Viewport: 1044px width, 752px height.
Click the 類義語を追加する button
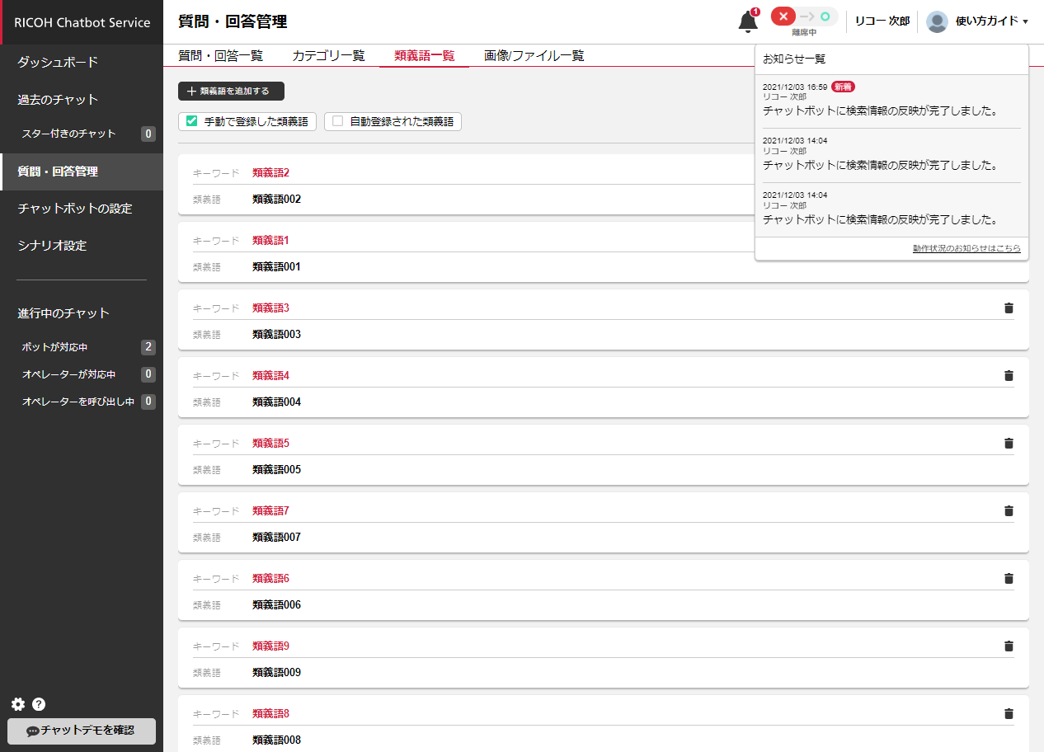coord(231,92)
